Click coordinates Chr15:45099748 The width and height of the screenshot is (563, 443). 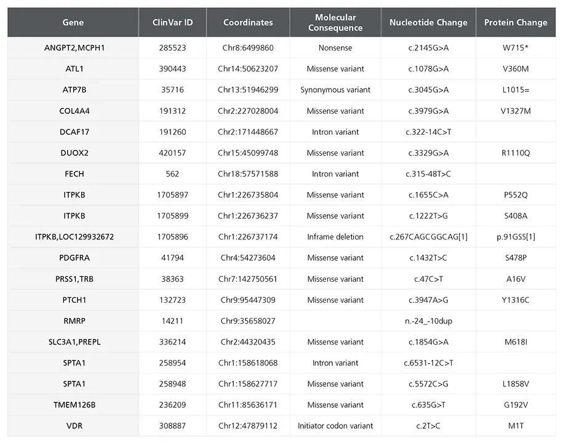coord(248,153)
